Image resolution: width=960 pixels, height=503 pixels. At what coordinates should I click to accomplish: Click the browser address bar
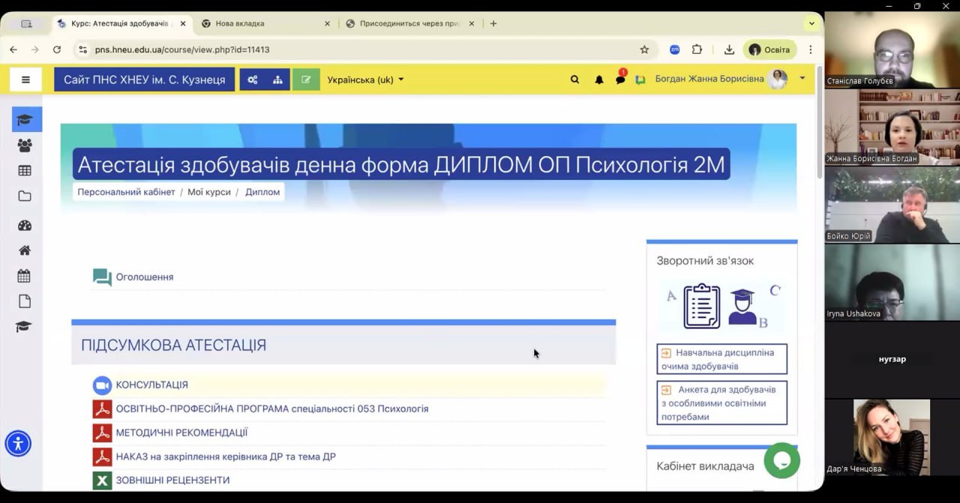(360, 49)
